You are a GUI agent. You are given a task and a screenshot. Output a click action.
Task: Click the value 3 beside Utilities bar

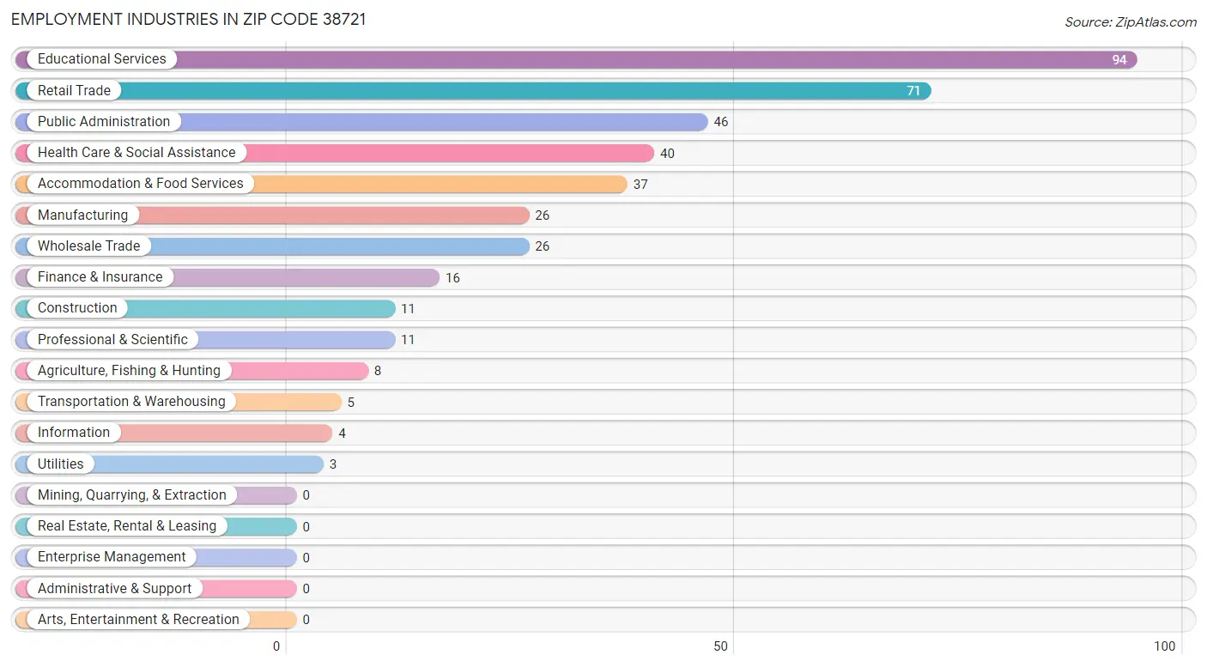[333, 464]
